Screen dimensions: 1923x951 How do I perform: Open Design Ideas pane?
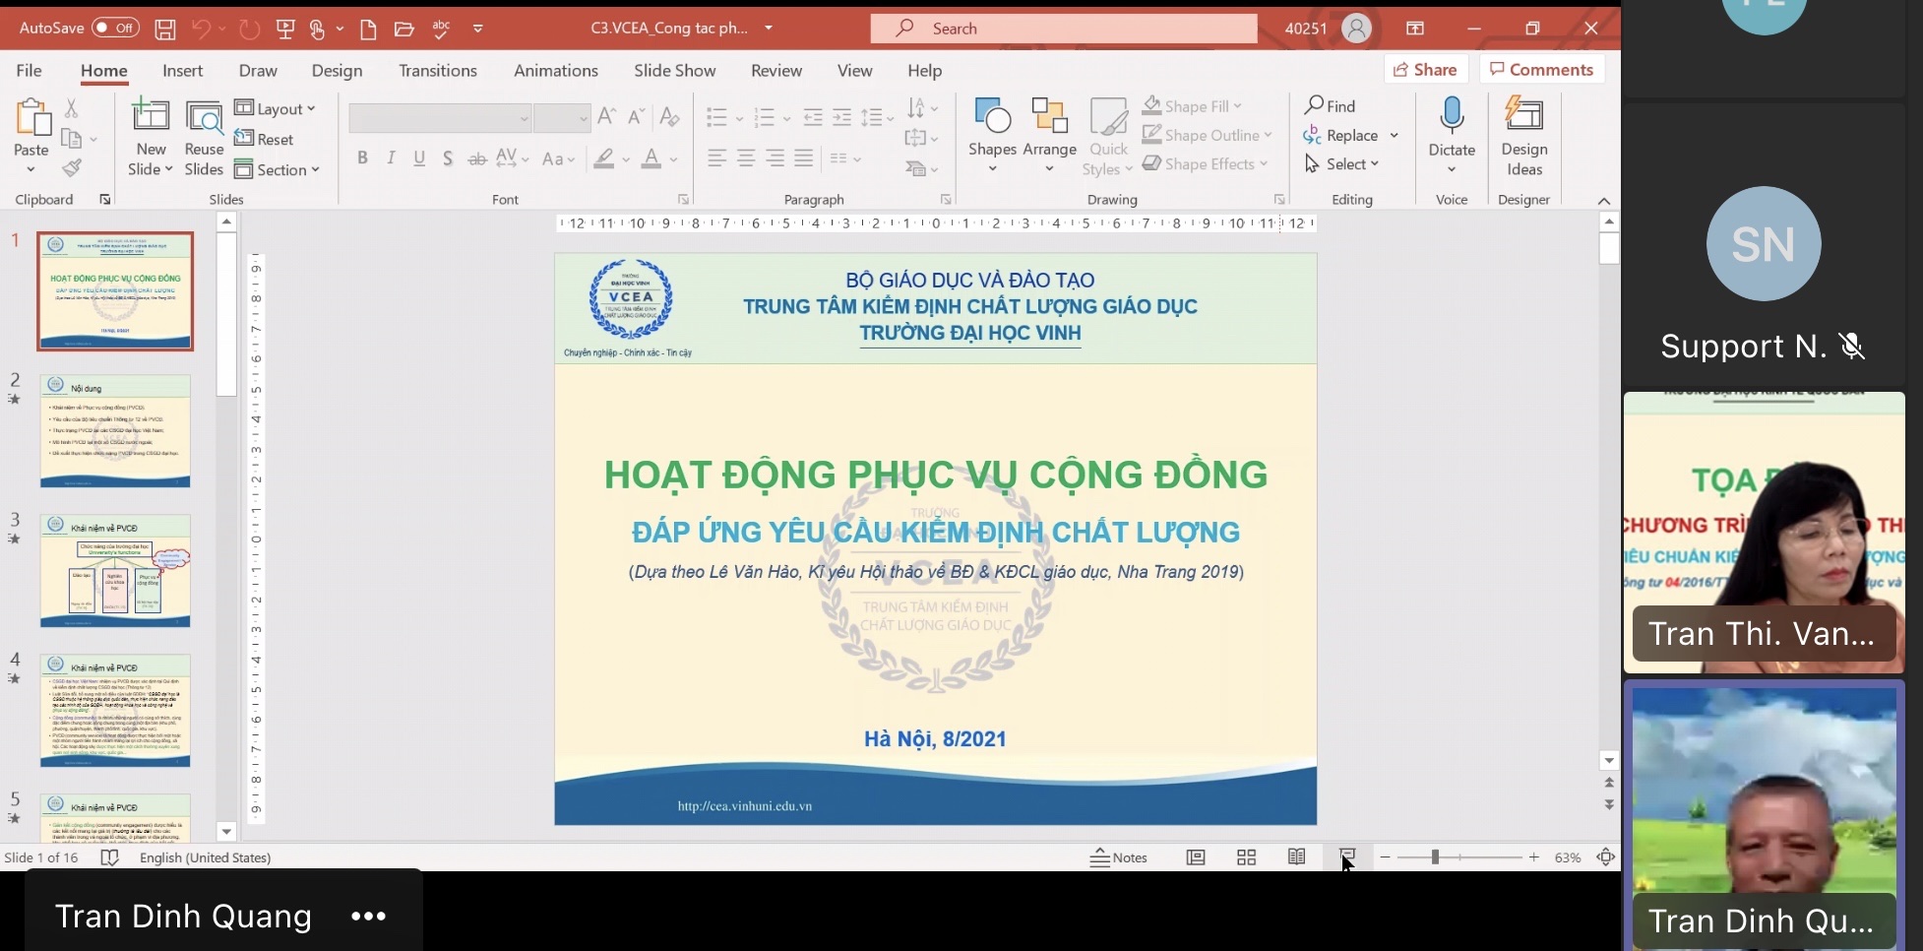point(1524,137)
